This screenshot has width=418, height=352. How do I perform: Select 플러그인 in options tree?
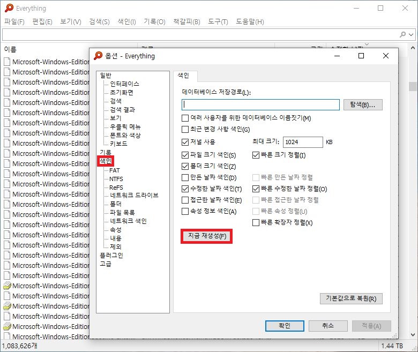(111, 255)
